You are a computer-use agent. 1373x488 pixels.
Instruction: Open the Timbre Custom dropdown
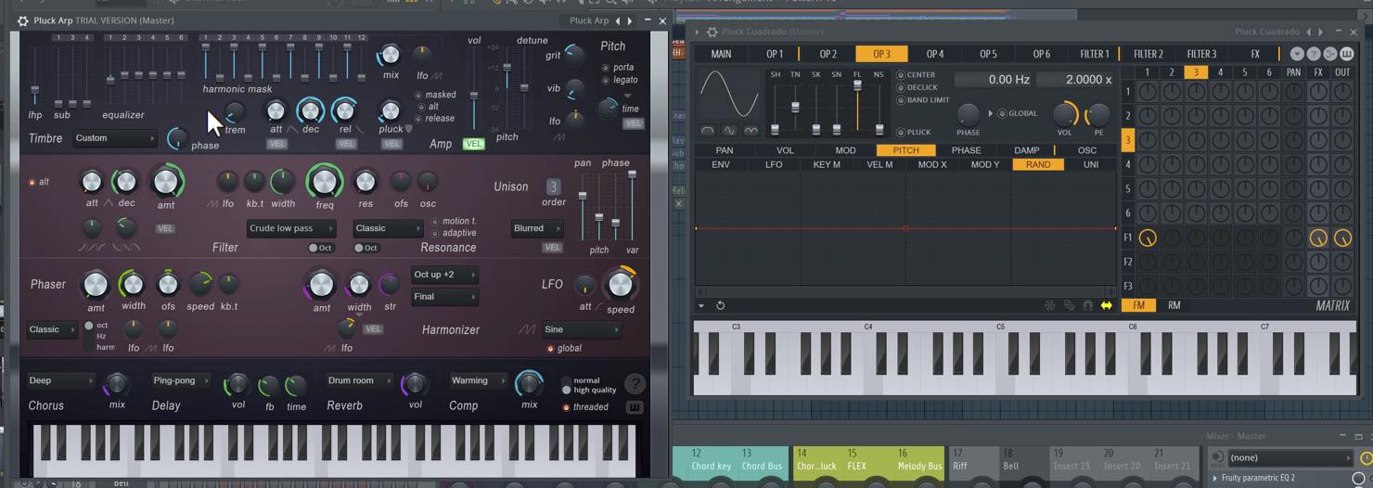coord(114,138)
